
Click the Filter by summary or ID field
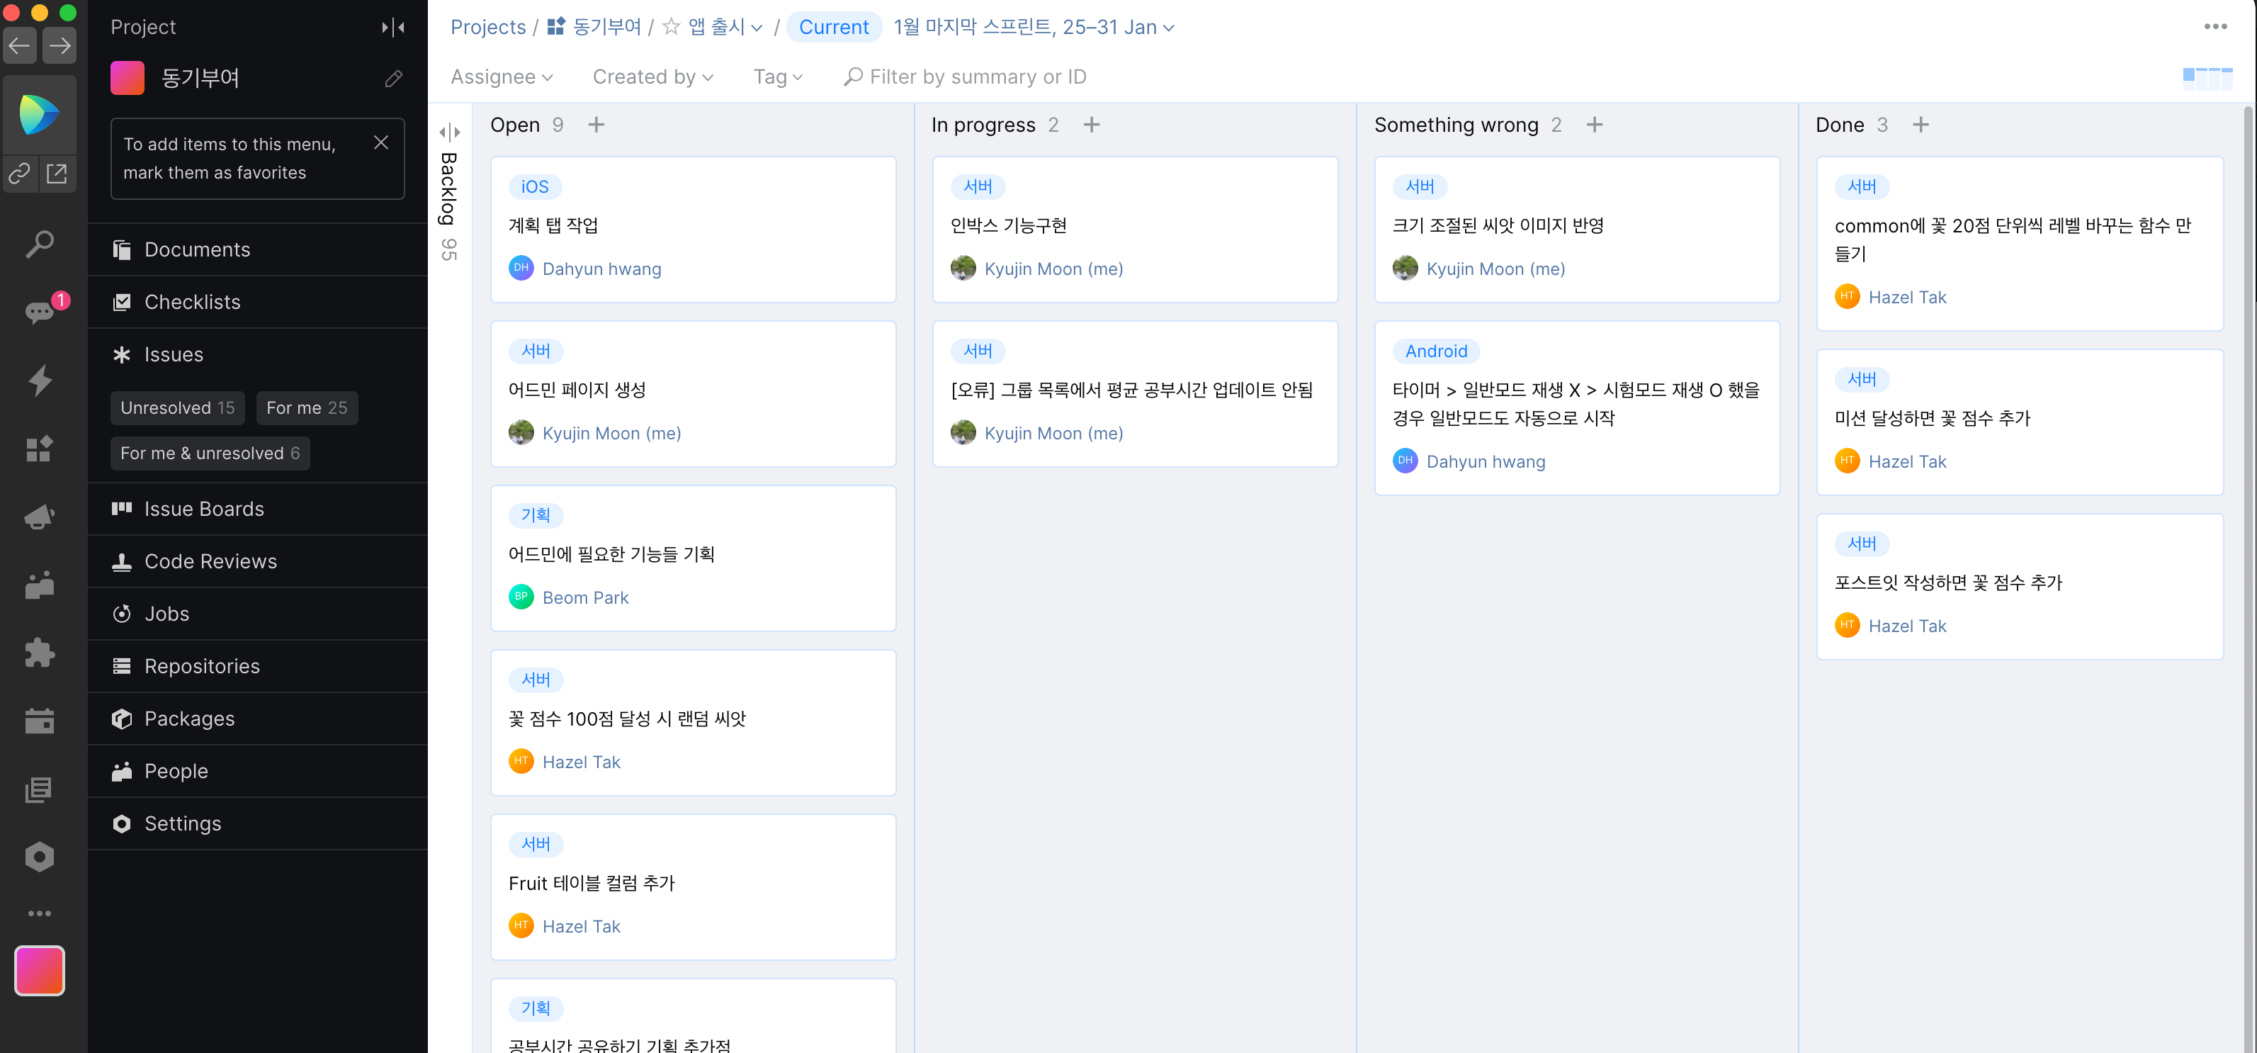pyautogui.click(x=977, y=77)
